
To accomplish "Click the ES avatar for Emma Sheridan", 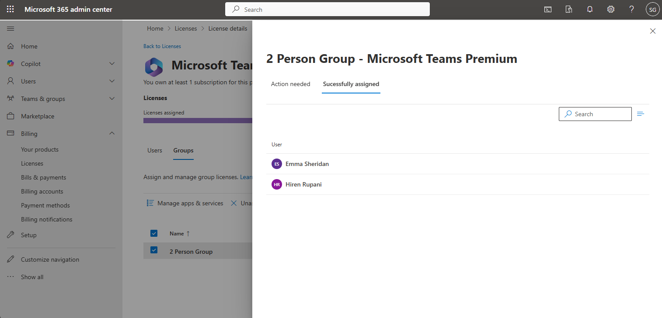I will pos(276,164).
